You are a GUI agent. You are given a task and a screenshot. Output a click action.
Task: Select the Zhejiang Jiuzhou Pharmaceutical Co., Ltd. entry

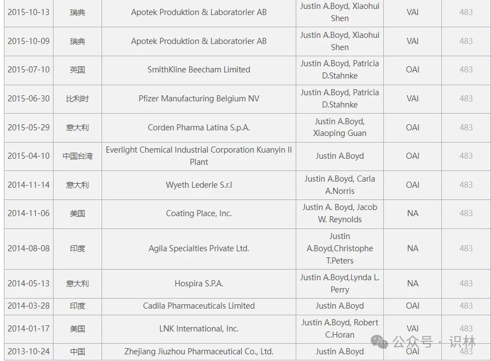[x=199, y=352]
